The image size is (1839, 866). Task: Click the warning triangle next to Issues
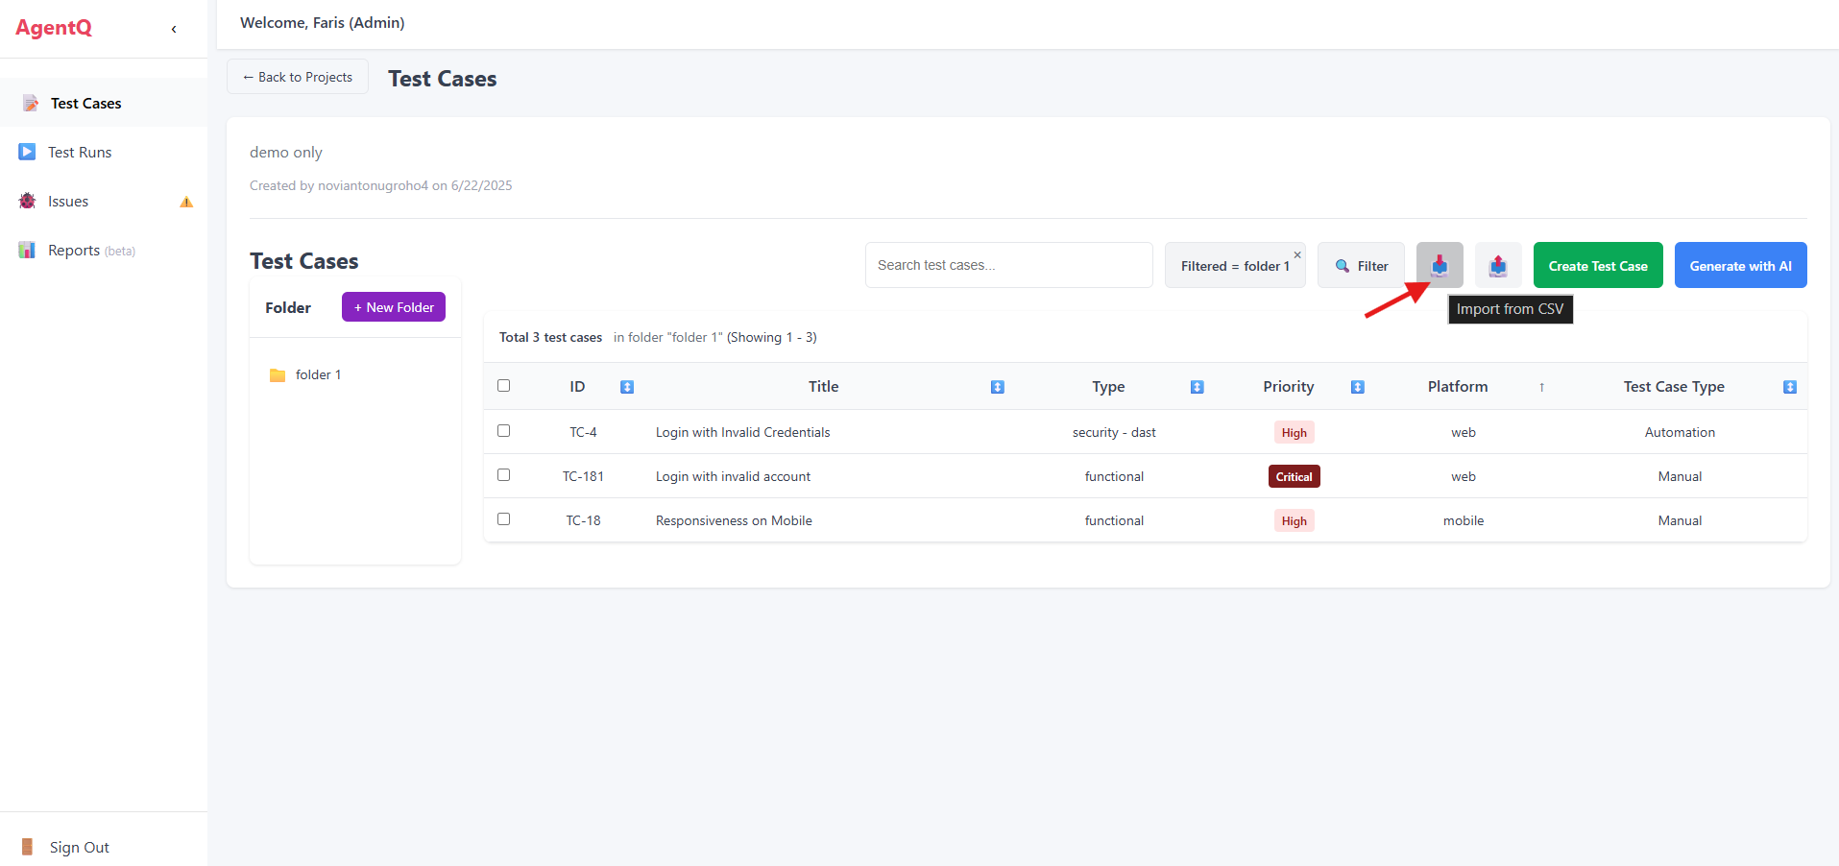pyautogui.click(x=184, y=202)
